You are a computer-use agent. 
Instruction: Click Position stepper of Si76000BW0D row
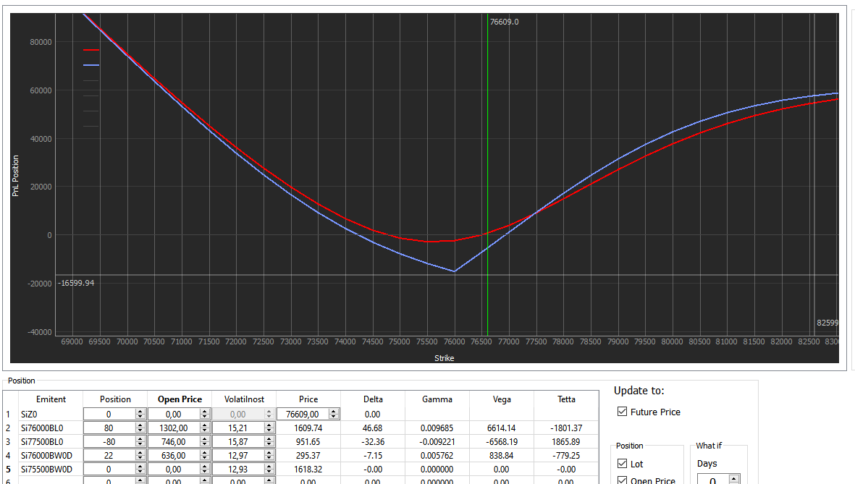point(140,455)
